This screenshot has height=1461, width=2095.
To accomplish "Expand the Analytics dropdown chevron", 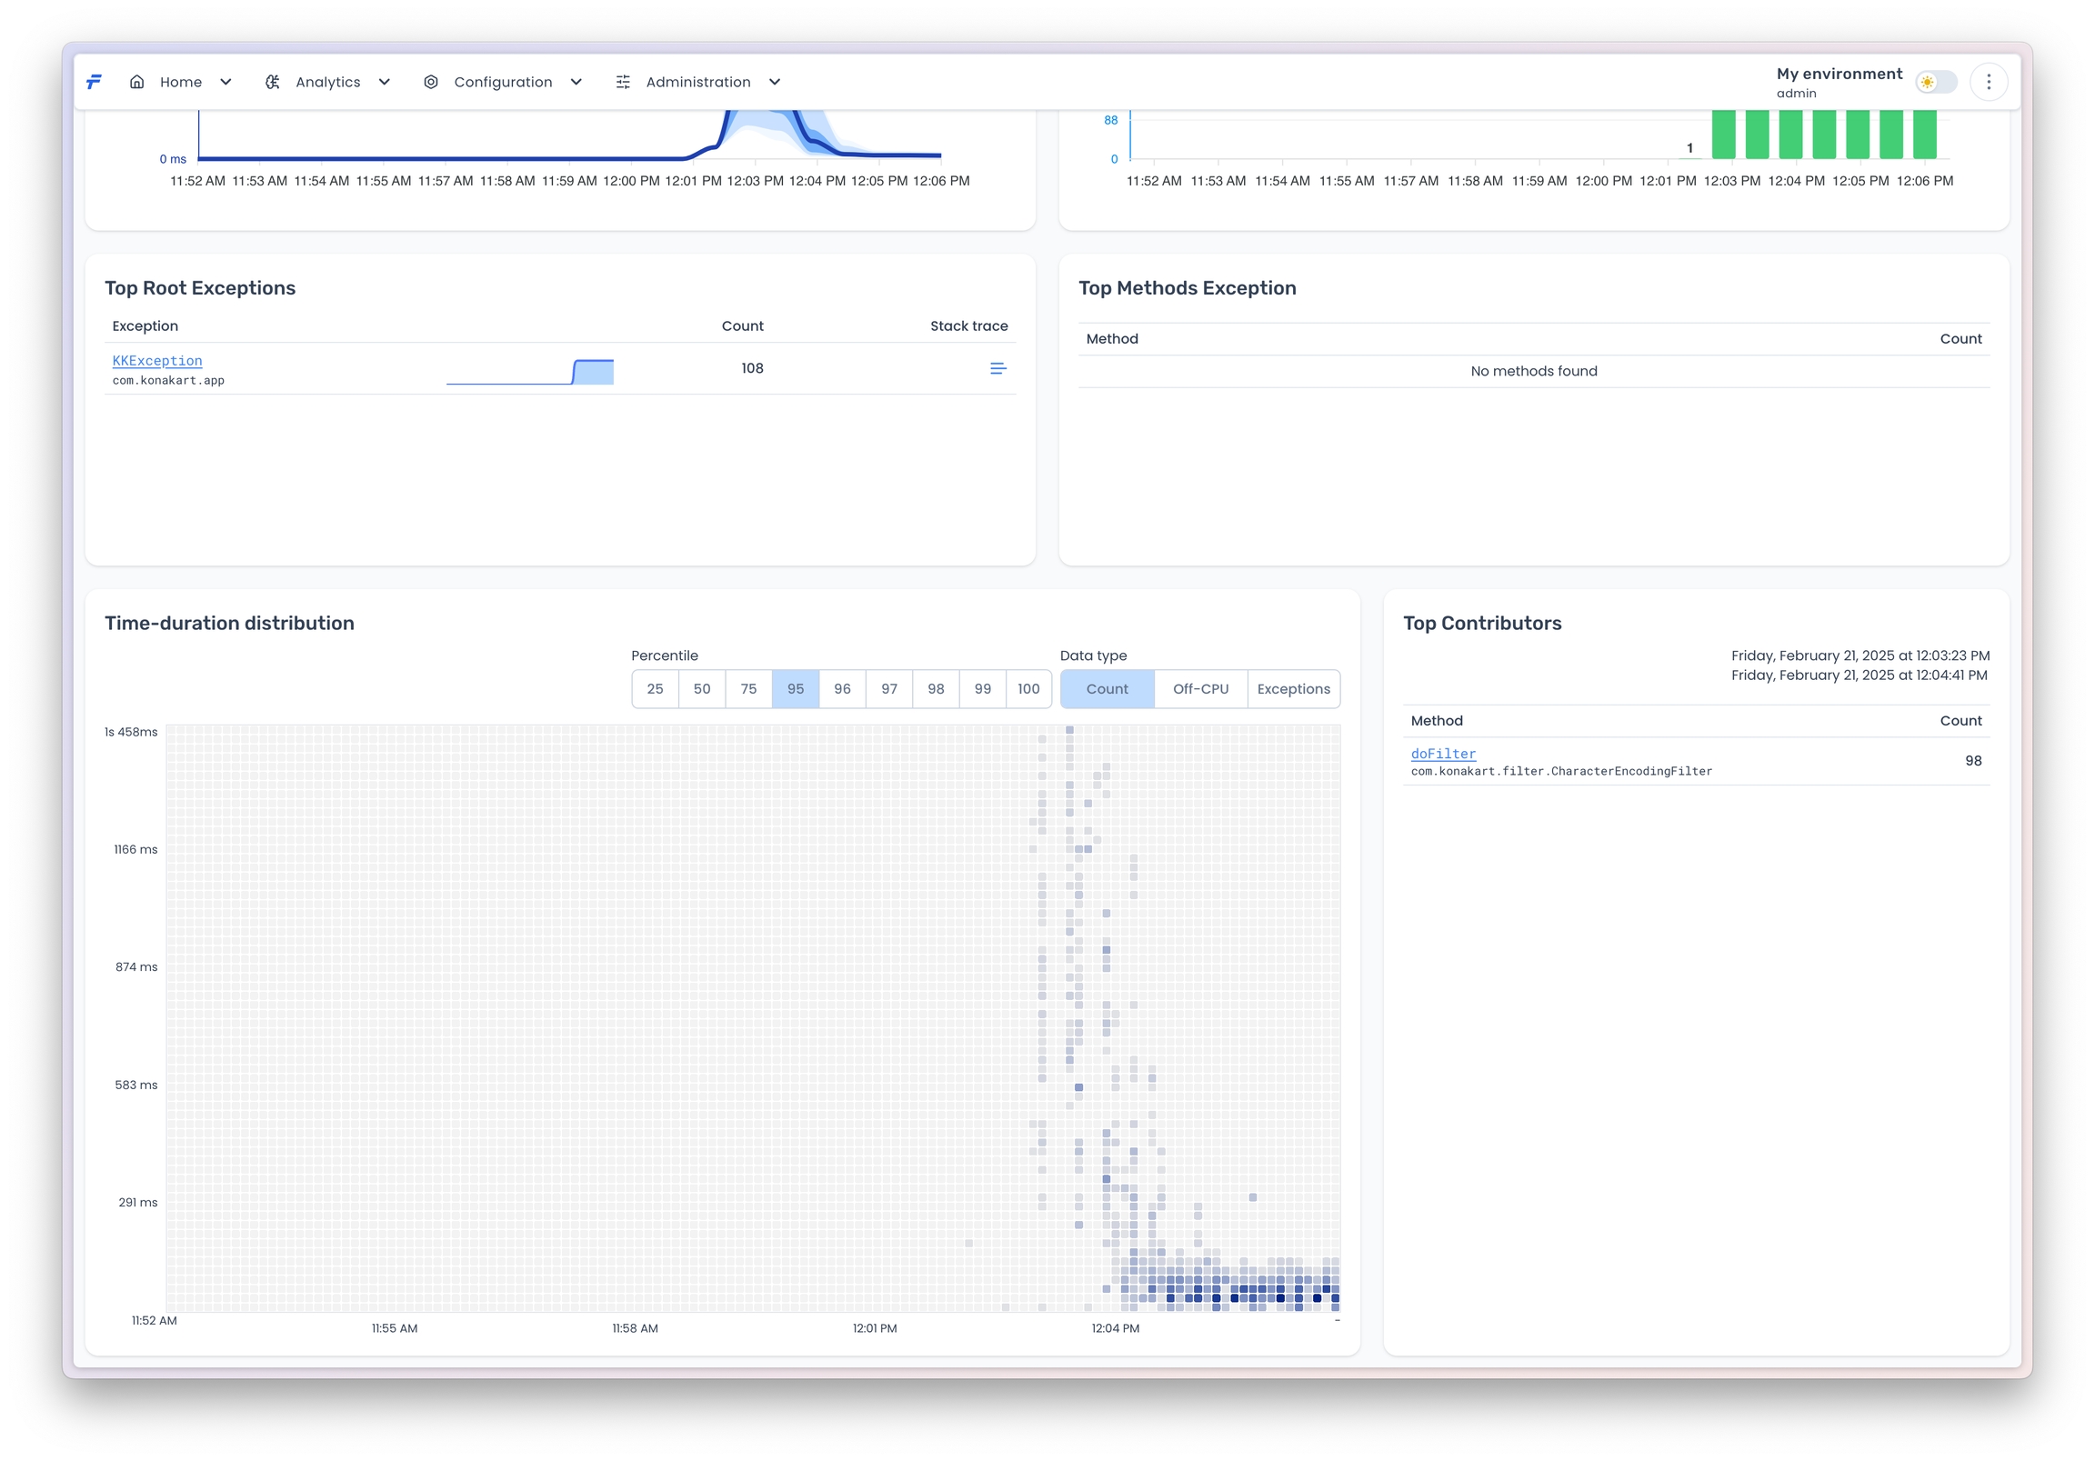I will click(384, 82).
